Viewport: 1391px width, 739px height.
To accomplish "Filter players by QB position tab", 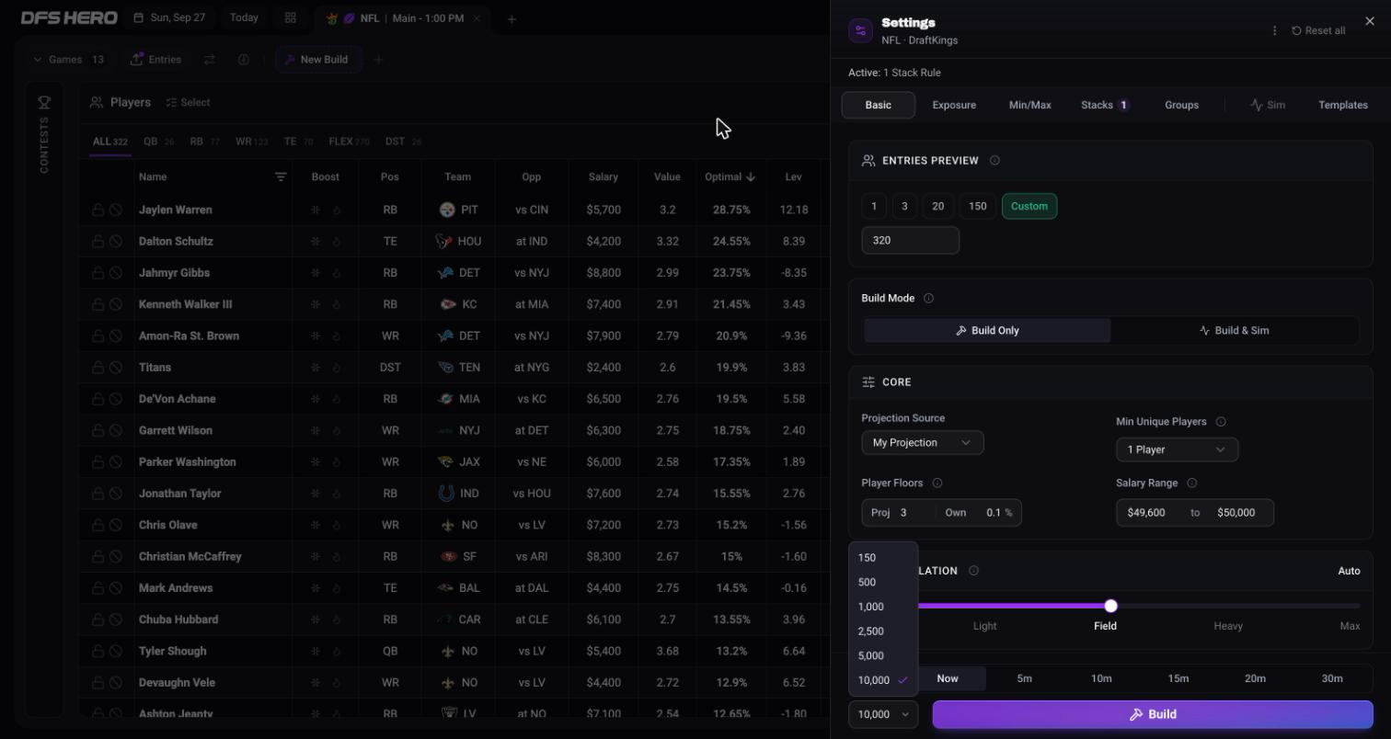I will pos(158,142).
